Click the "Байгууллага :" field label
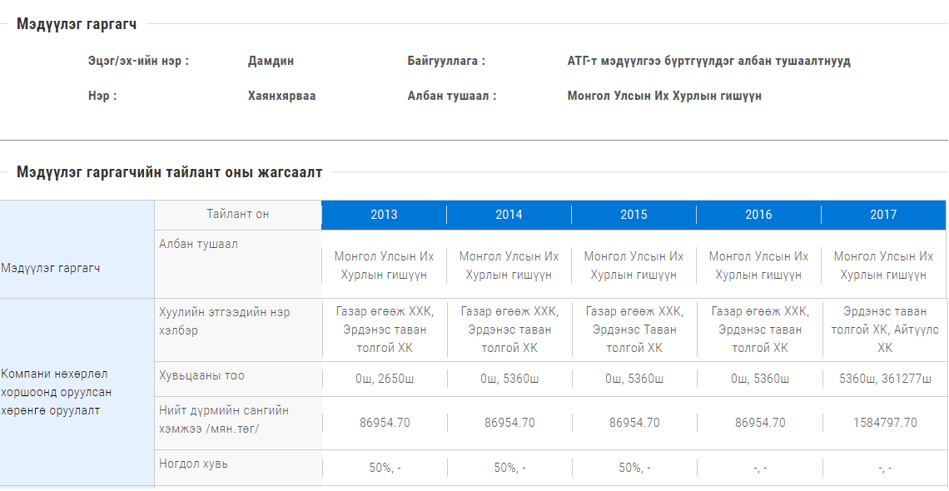Viewport: 949px width, 491px height. coord(446,61)
